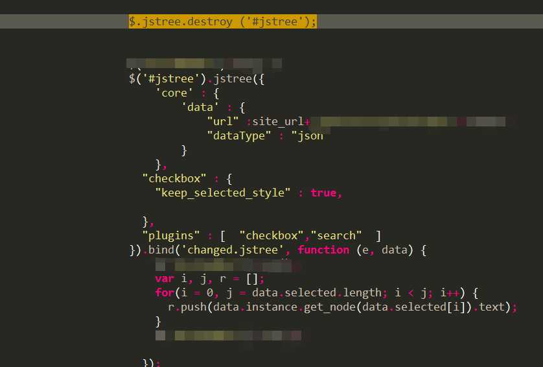Viewport: 543px width, 367px height.
Task: Click "search" inside plugins array
Action: [336, 236]
